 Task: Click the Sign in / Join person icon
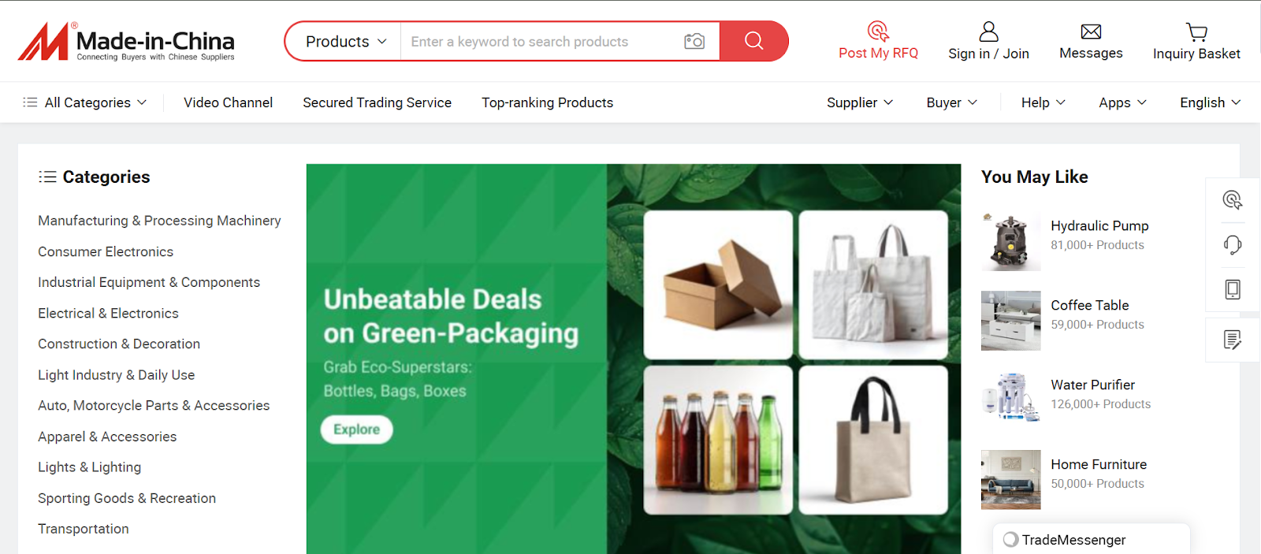pyautogui.click(x=988, y=32)
